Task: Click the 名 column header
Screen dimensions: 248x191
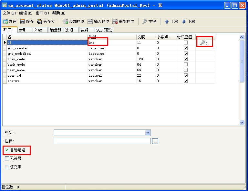Action: pyautogui.click(x=47, y=37)
